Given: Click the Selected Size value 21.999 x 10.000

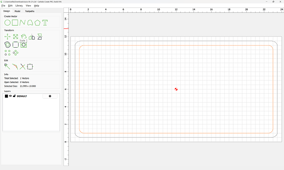Looking at the screenshot, I should tap(28, 86).
